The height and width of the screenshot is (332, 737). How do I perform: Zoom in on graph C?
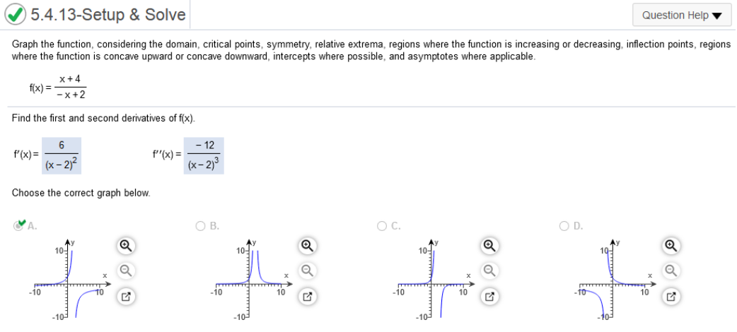point(489,245)
